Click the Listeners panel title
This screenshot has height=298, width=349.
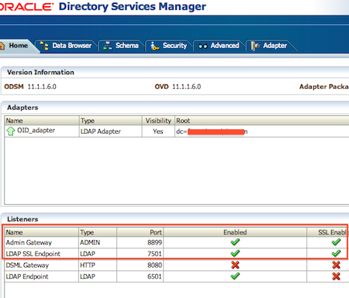22,219
